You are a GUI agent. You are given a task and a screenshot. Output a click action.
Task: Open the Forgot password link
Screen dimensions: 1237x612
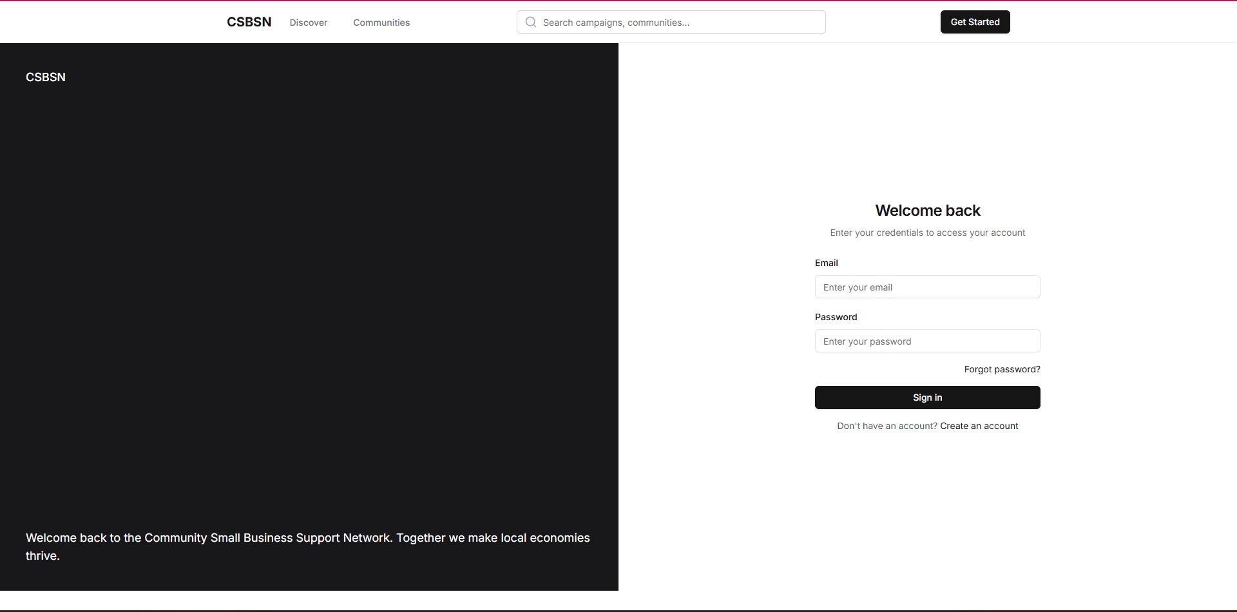pyautogui.click(x=1002, y=369)
